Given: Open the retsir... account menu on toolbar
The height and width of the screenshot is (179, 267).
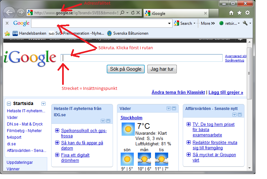Looking at the screenshot, I should click(x=230, y=23).
